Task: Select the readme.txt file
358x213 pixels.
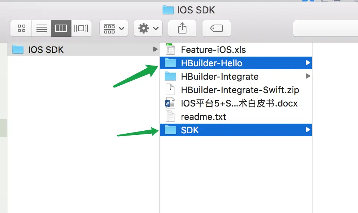Action: 236,117
